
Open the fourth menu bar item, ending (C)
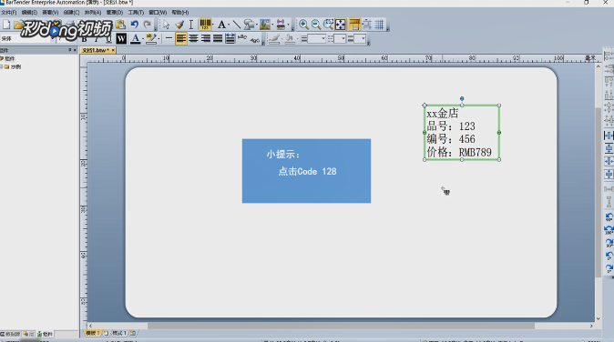(x=72, y=13)
